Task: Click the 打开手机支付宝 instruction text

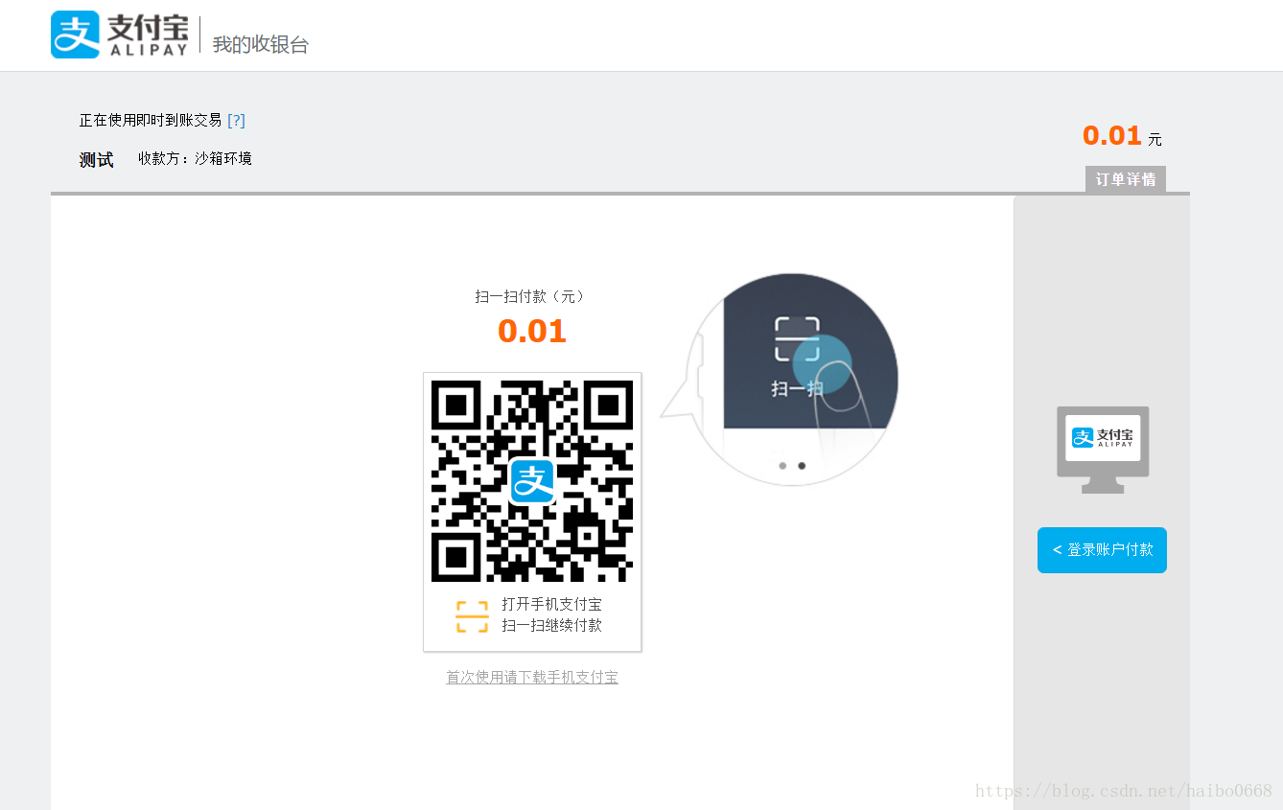Action: click(552, 605)
